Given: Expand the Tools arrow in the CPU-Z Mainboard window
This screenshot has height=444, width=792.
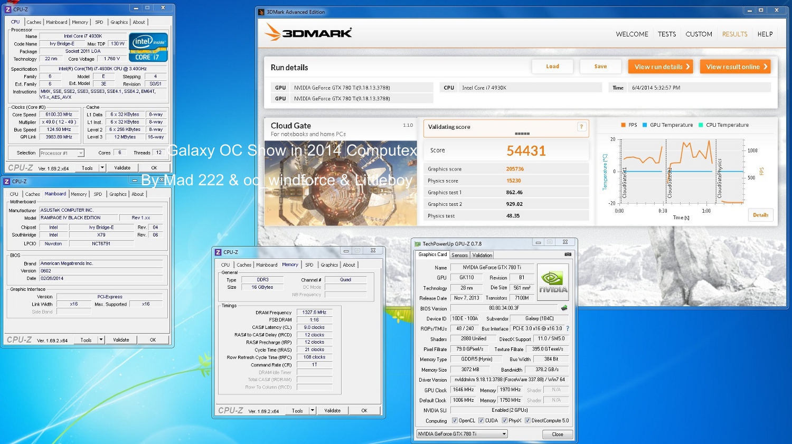Looking at the screenshot, I should tap(101, 340).
